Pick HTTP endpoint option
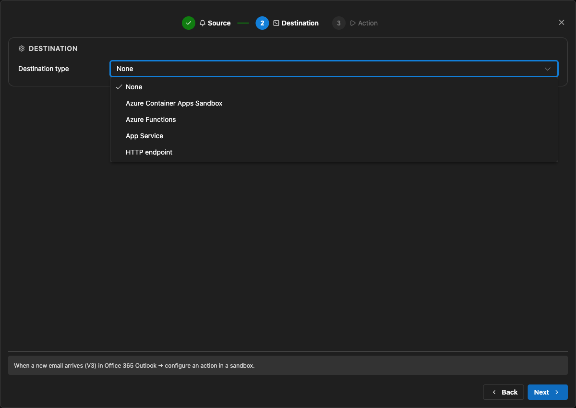This screenshot has height=408, width=576. 334,152
